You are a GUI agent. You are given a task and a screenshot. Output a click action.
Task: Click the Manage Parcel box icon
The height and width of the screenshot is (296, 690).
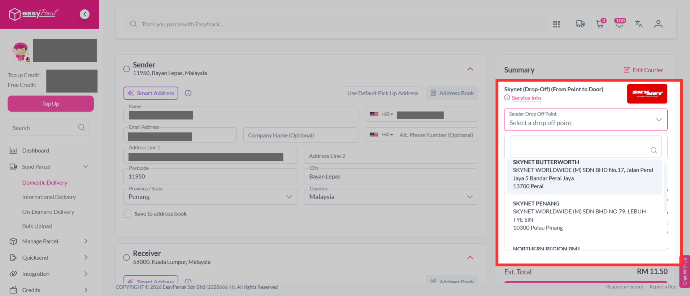click(13, 241)
